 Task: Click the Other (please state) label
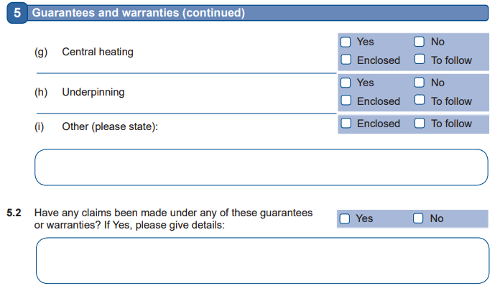109,127
